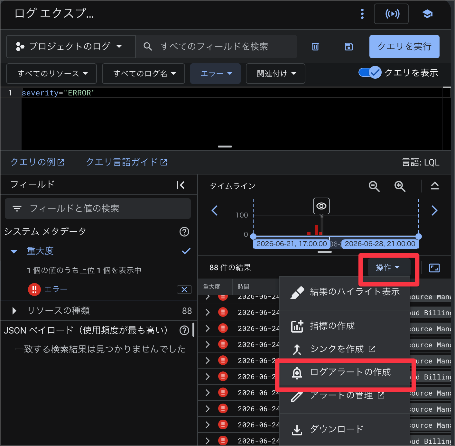The image size is (455, 446).
Task: Click the timeline end handle 2026-06-28
Action: [x=419, y=236]
